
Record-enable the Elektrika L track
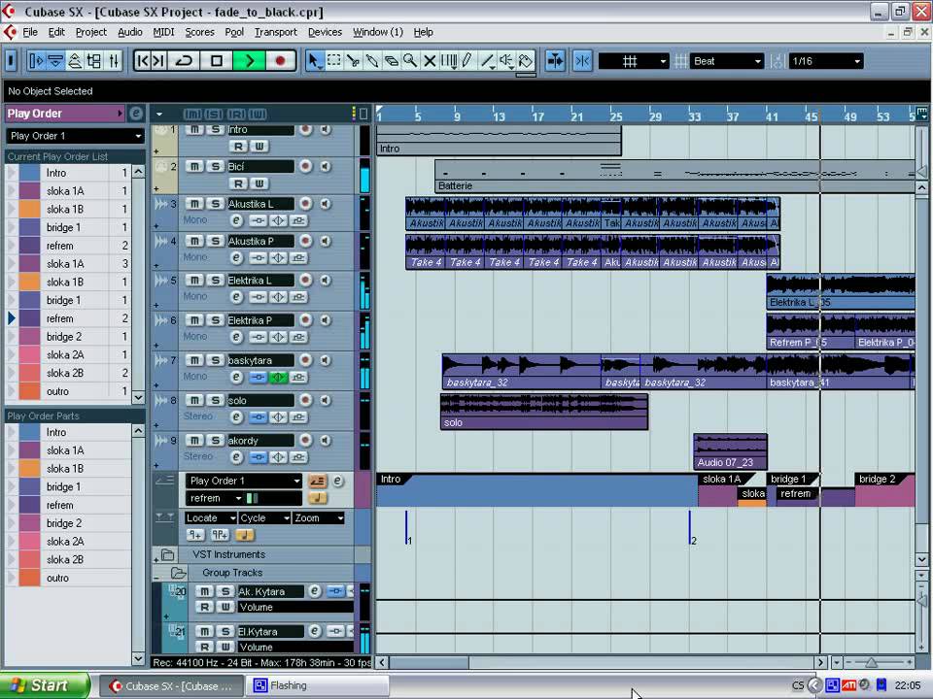tap(305, 282)
